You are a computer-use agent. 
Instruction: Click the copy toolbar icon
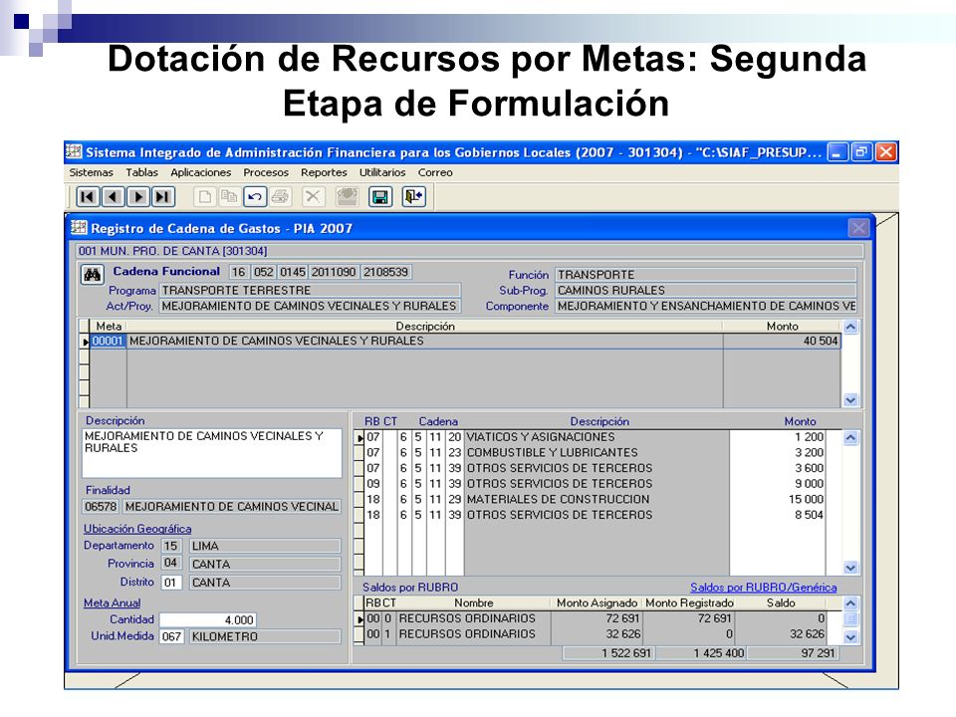229,197
